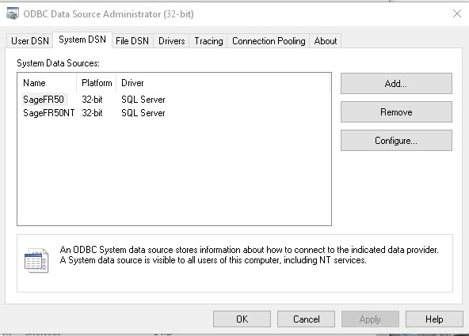The image size is (469, 336).
Task: Remove the selected data source
Action: coord(396,112)
